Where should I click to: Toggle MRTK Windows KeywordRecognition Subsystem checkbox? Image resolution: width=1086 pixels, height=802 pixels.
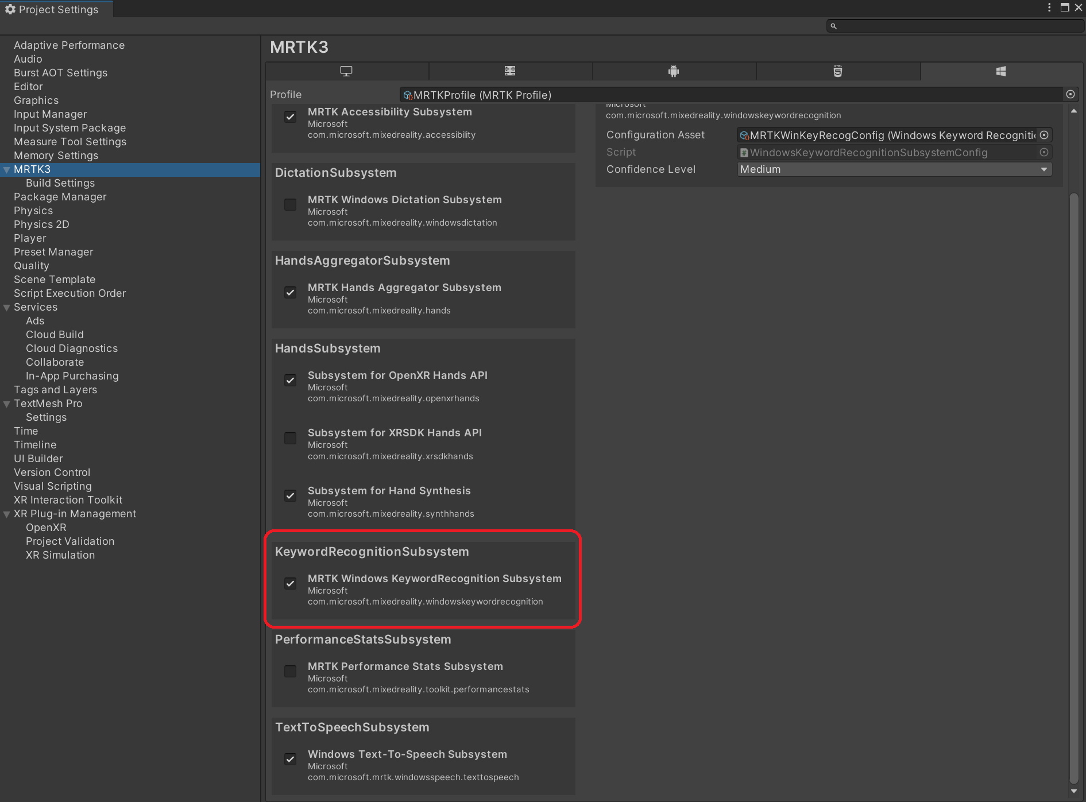click(291, 584)
